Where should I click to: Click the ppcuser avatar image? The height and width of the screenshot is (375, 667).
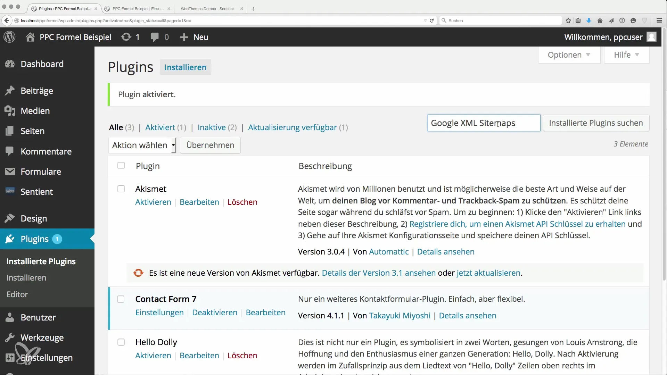[x=651, y=37]
